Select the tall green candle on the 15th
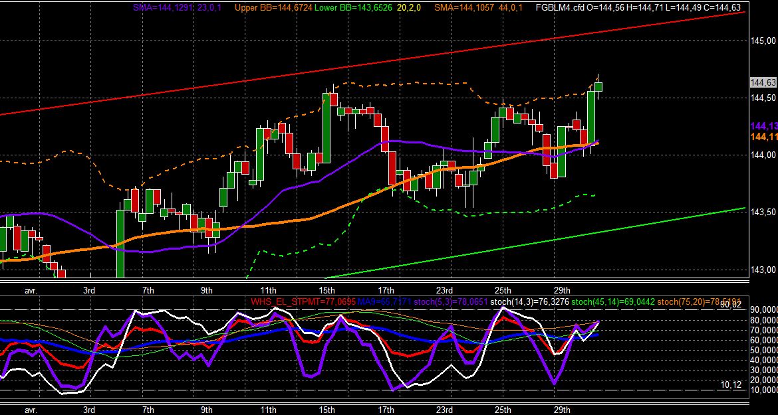This screenshot has height=415, width=778. click(x=326, y=127)
